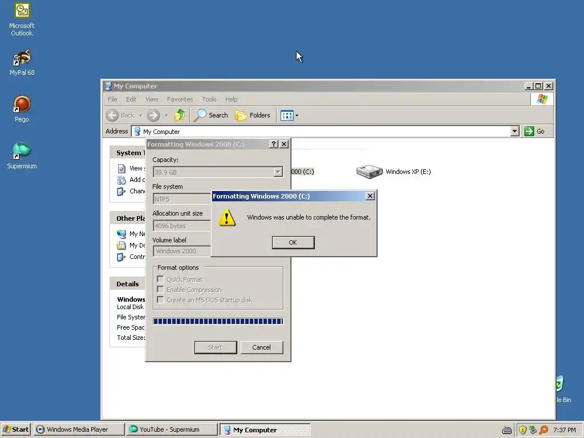Open the File menu
The width and height of the screenshot is (584, 438).
point(112,99)
